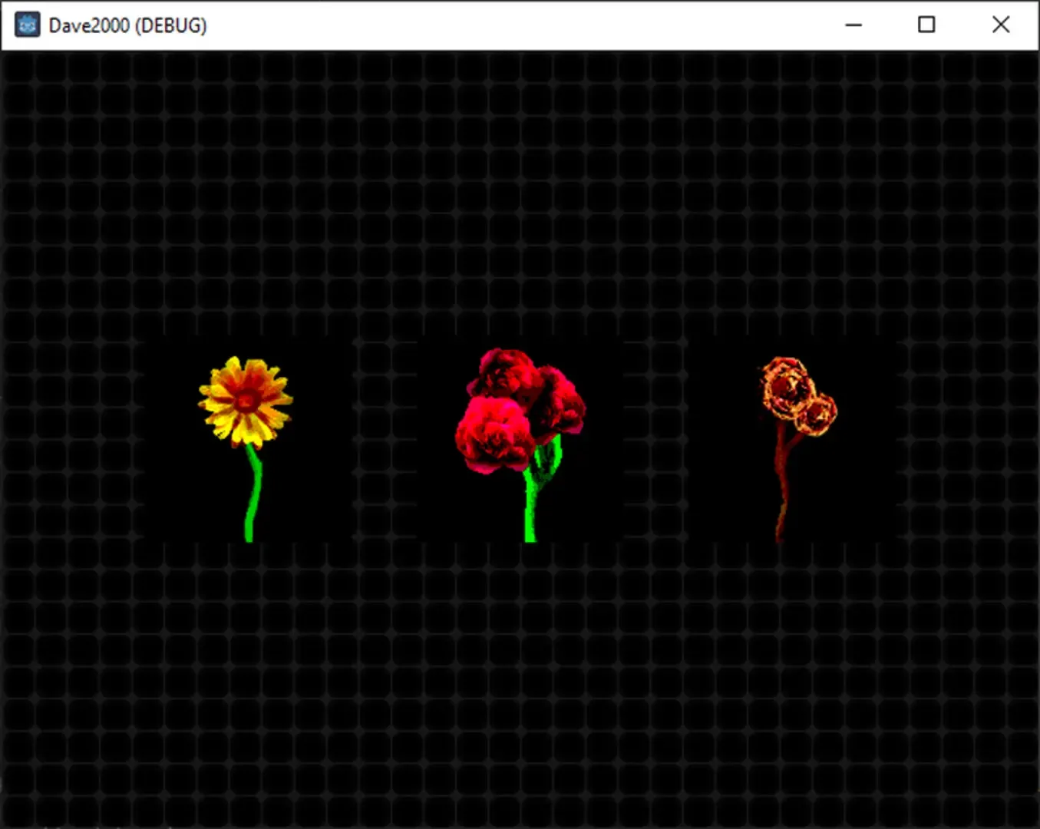Click the Dave2000 (DEBUG) title text
This screenshot has width=1040, height=829.
click(127, 25)
